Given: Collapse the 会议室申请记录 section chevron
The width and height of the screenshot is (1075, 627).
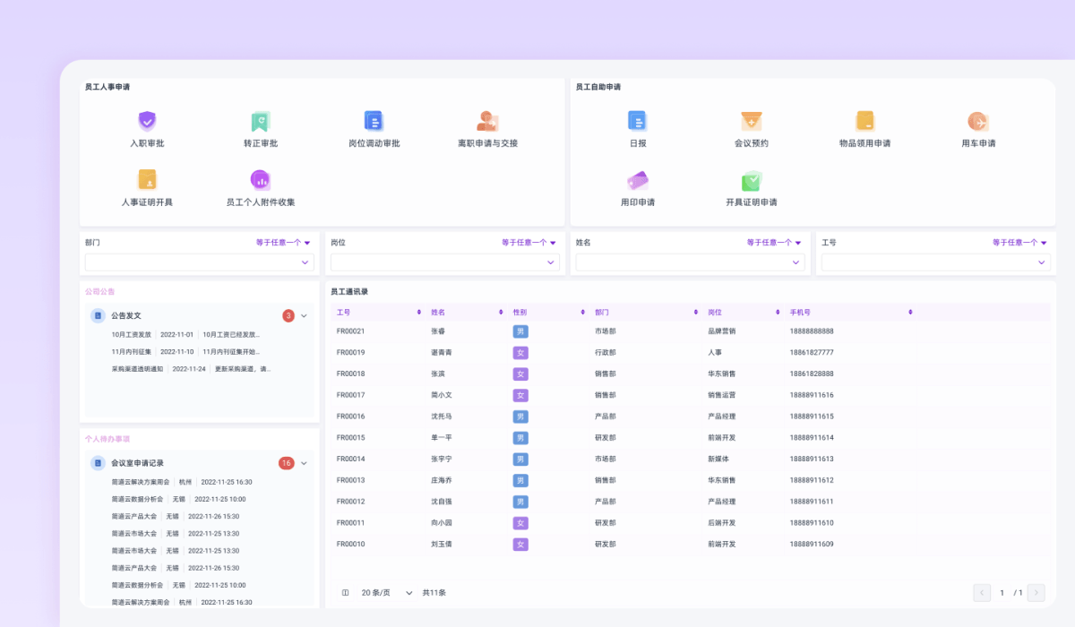Looking at the screenshot, I should [304, 463].
